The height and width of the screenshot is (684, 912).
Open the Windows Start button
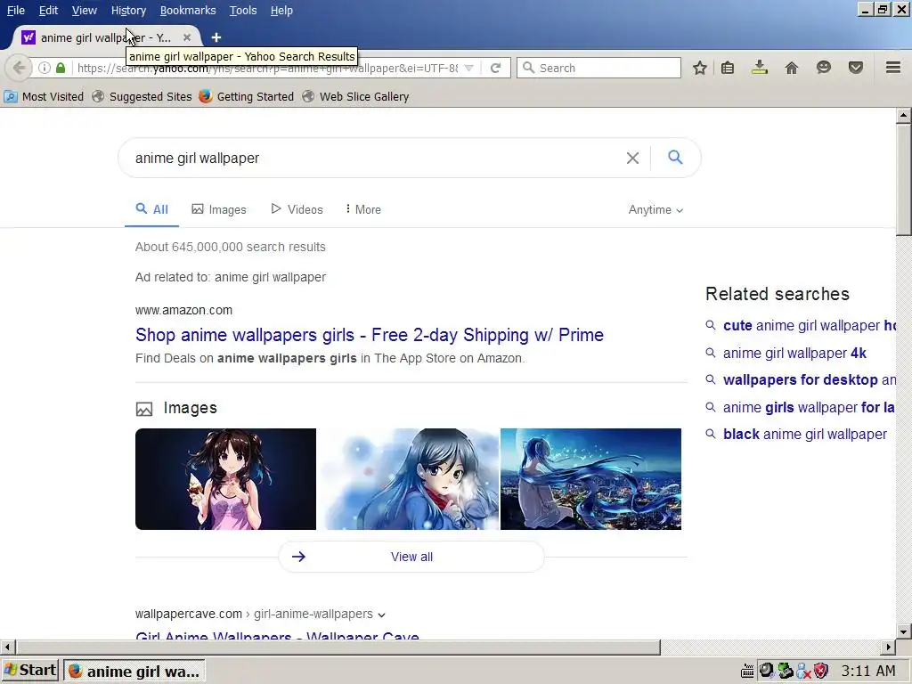point(29,671)
